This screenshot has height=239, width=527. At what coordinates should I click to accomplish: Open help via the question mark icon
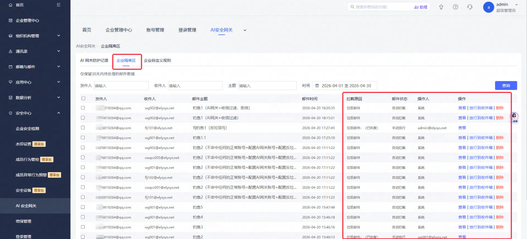pos(456,7)
